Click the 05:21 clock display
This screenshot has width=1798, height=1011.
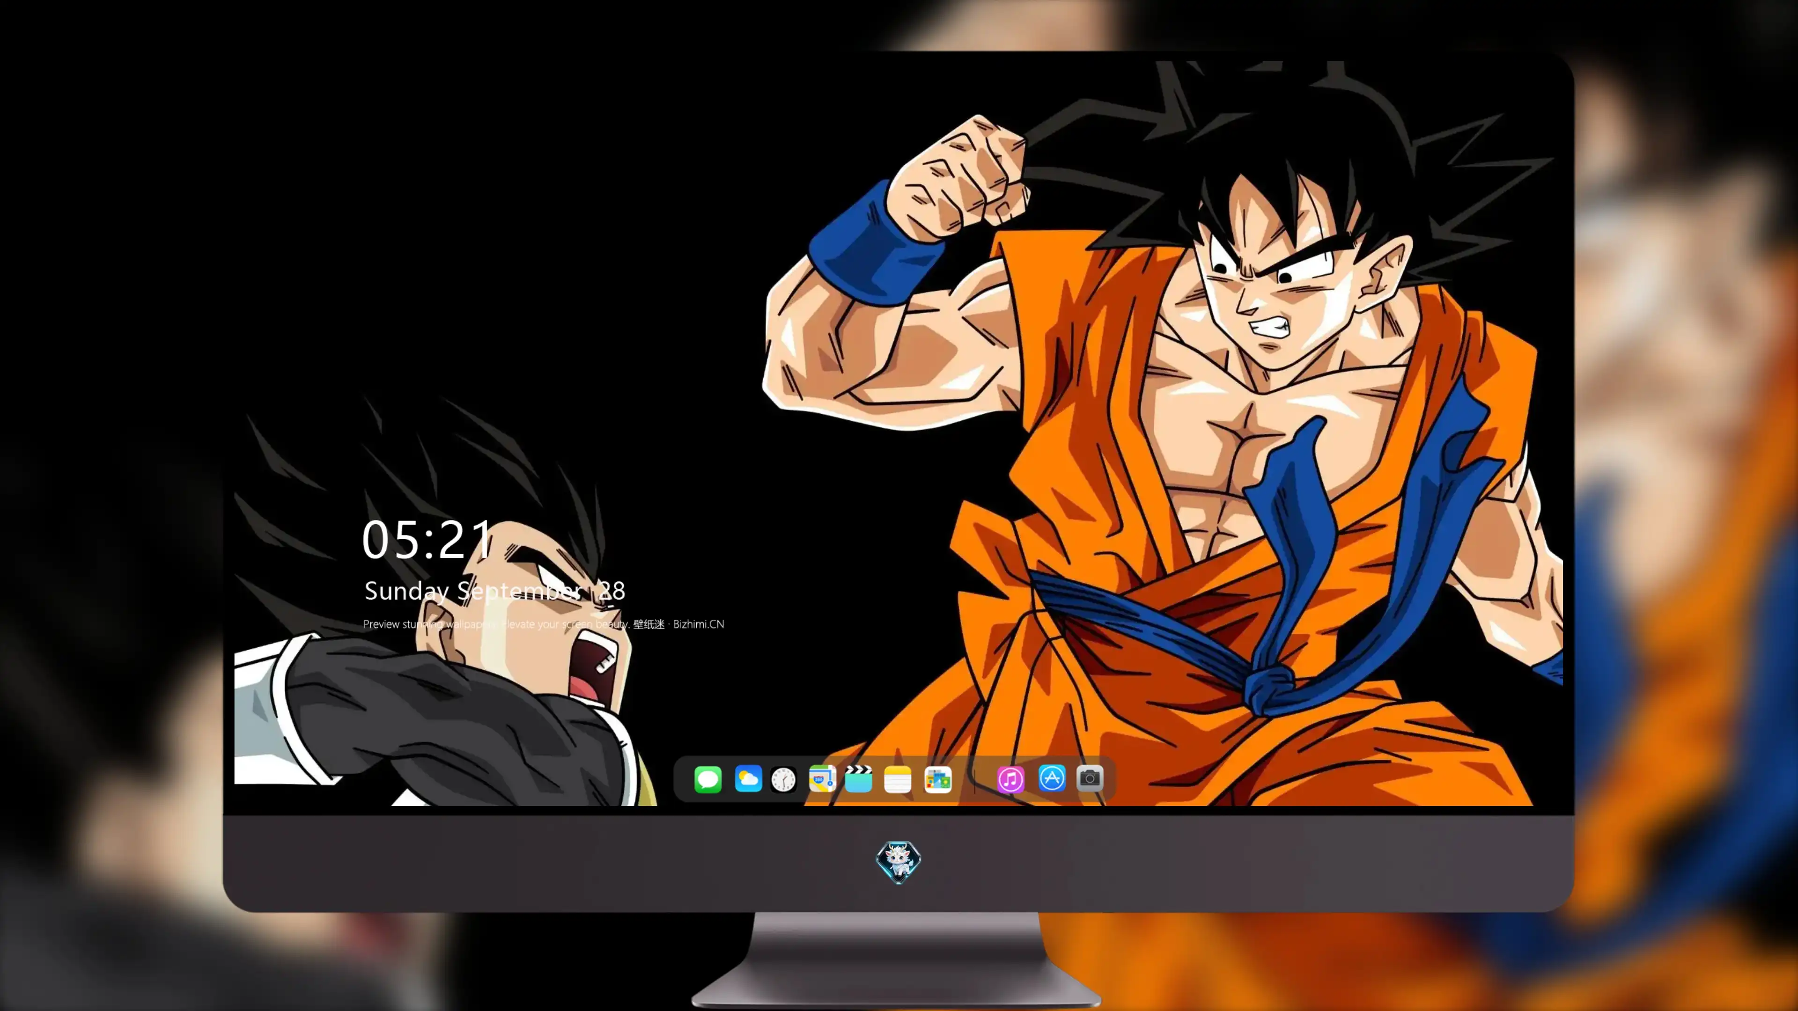tap(427, 539)
